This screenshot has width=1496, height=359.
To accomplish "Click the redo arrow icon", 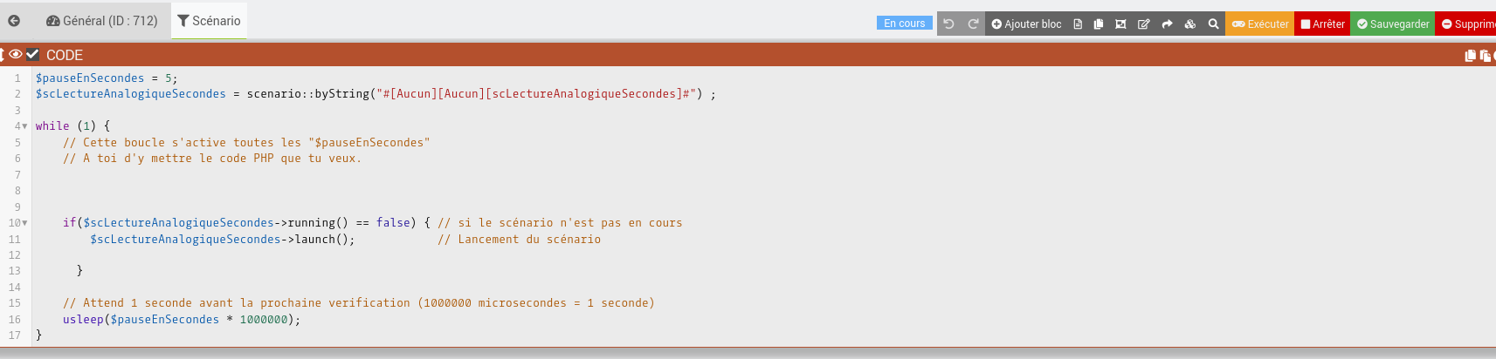I will pos(973,24).
